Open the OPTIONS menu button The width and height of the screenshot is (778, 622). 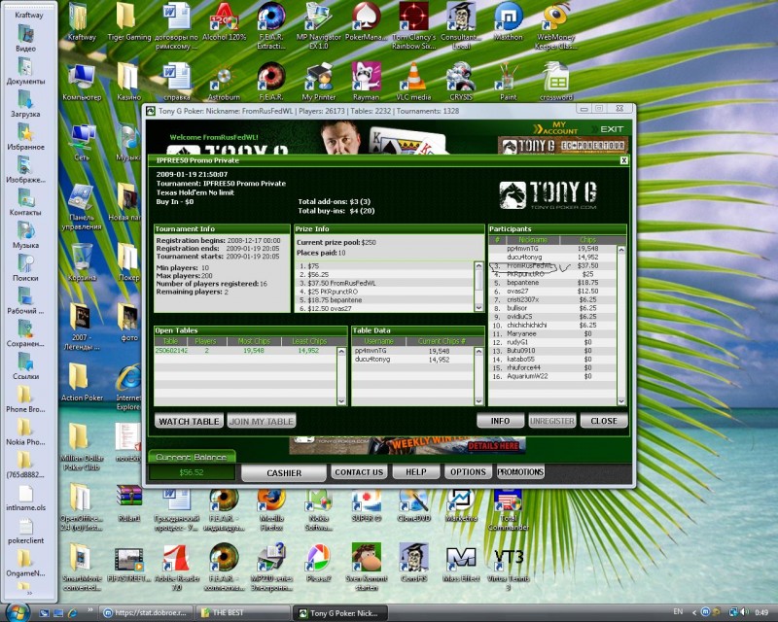tap(468, 472)
